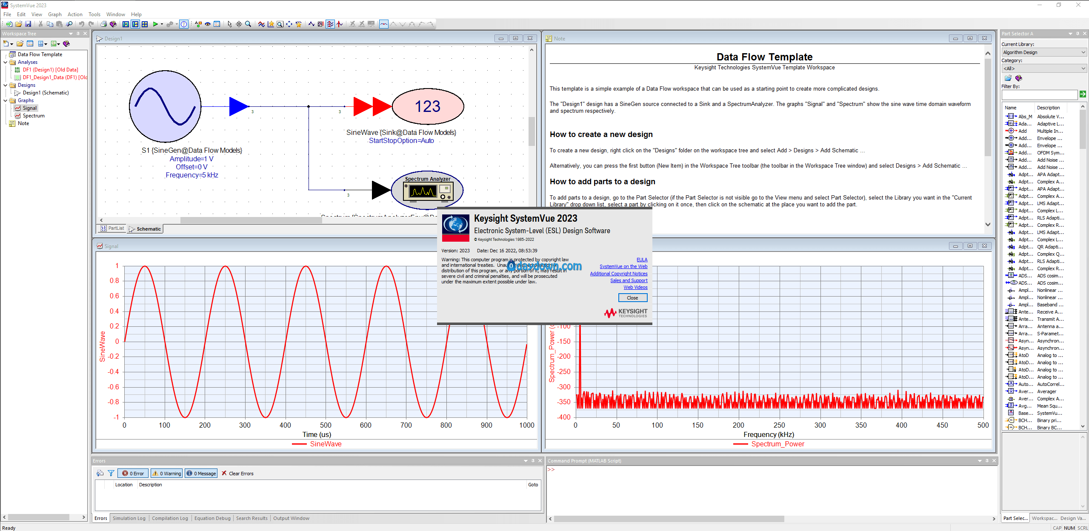Click the four-arrow pan toolbar icon

(289, 24)
